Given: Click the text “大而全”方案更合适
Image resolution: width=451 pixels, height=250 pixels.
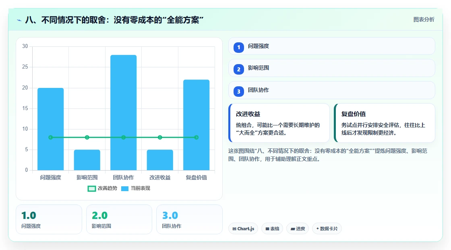Looking at the screenshot, I should (x=261, y=133).
